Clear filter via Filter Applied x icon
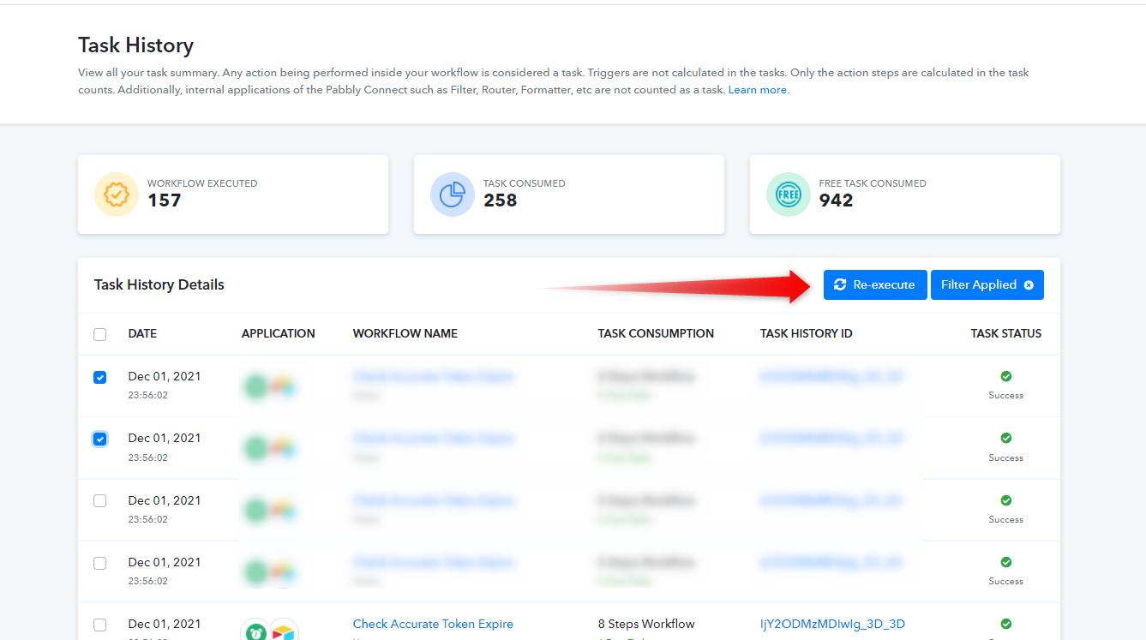The height and width of the screenshot is (640, 1146). point(1029,285)
